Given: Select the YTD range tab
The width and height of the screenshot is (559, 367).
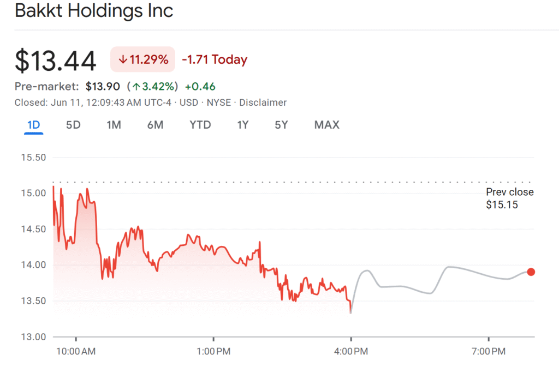Looking at the screenshot, I should (200, 125).
